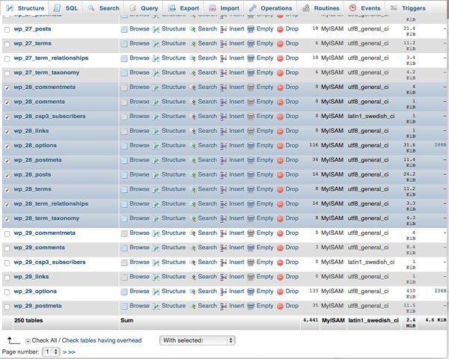Open wp_28_options table name link
The image size is (449, 359).
click(35, 145)
